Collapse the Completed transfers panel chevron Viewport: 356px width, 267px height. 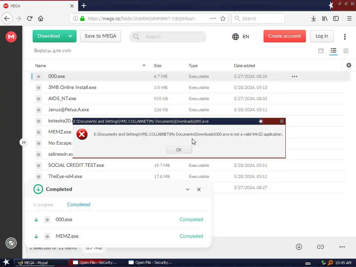tap(187, 189)
